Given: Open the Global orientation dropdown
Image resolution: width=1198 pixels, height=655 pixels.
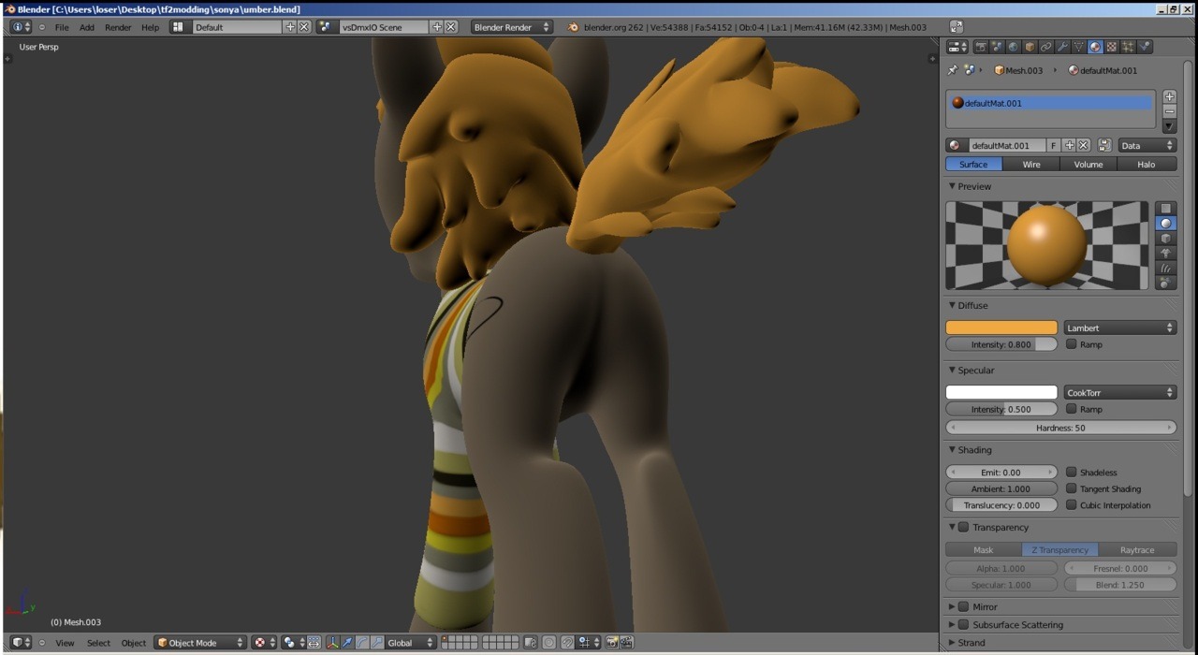Looking at the screenshot, I should [x=411, y=643].
